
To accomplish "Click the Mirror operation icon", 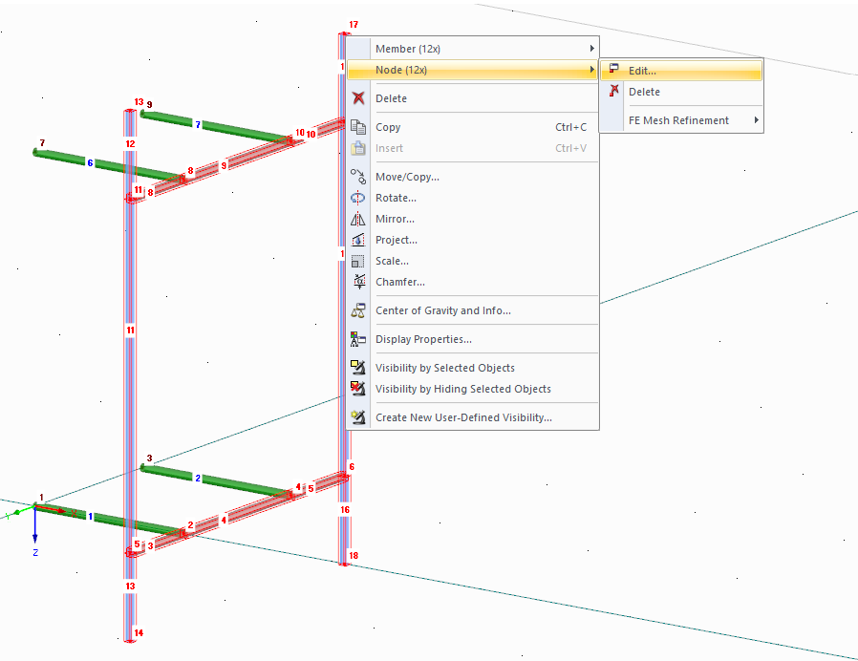I will tap(357, 219).
